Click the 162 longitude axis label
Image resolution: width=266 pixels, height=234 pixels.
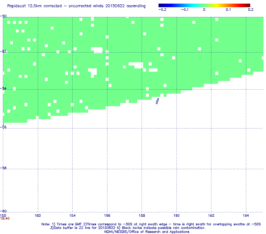tap(211, 216)
